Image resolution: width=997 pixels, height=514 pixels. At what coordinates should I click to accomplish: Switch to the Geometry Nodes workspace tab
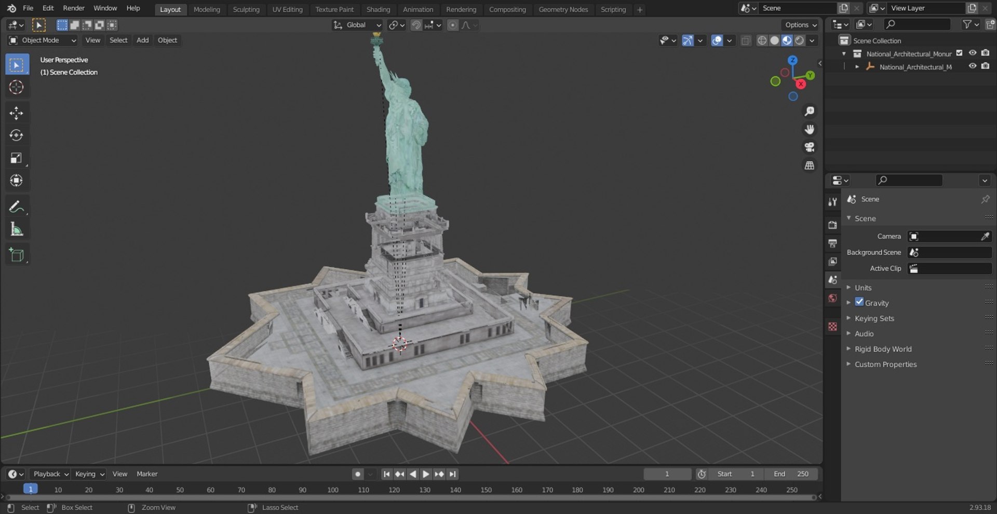pos(563,9)
